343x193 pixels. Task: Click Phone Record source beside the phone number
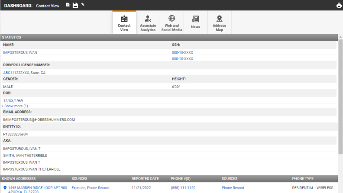(233, 188)
